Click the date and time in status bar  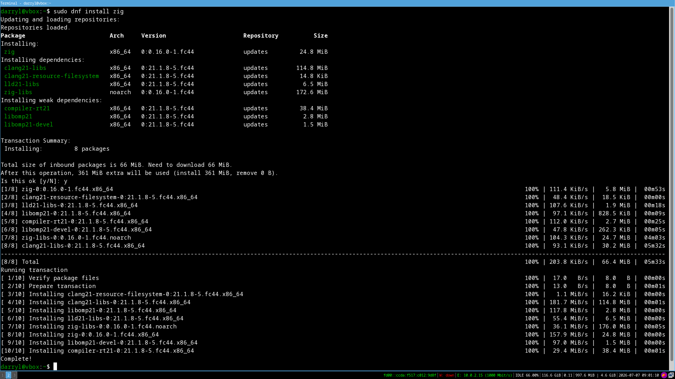coord(639,375)
